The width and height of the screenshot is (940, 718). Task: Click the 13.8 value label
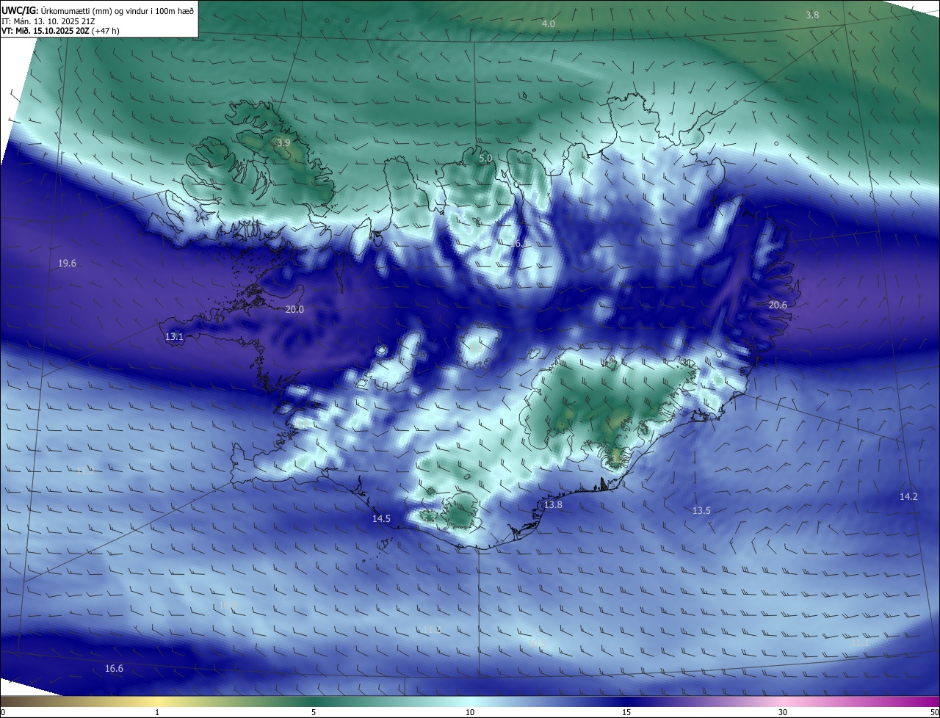coord(553,504)
